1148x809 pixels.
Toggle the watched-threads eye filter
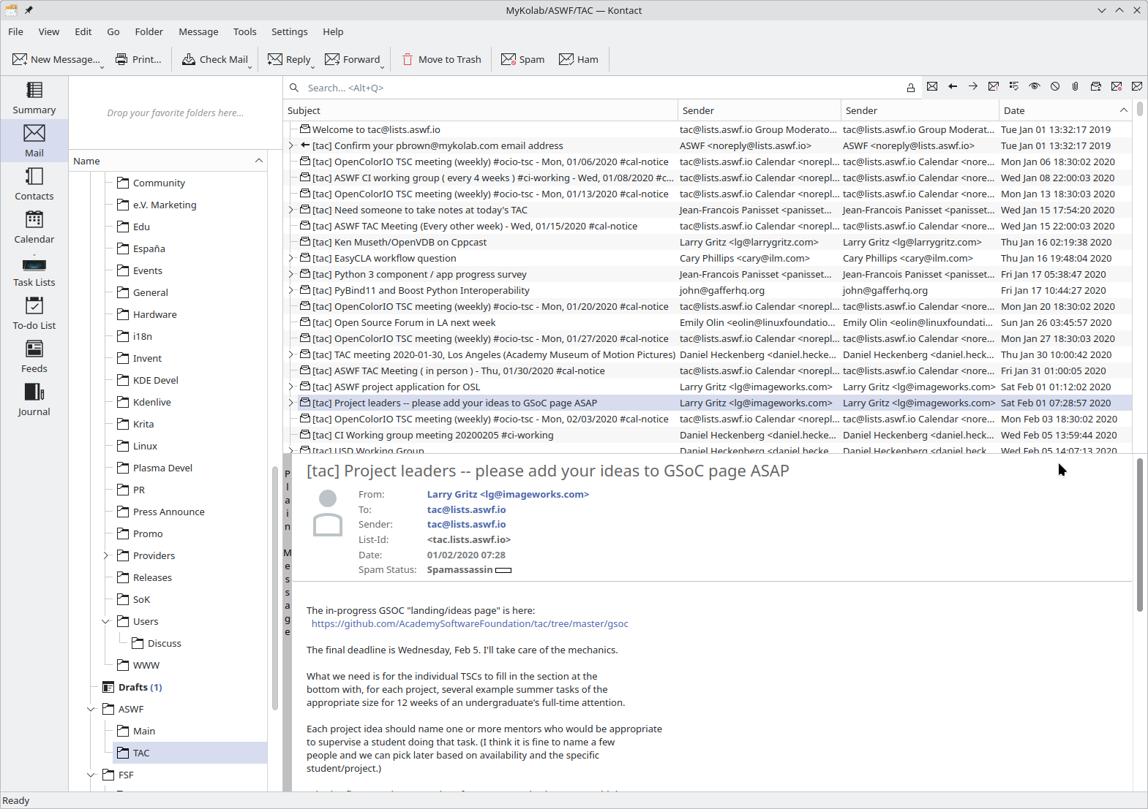tap(1034, 87)
